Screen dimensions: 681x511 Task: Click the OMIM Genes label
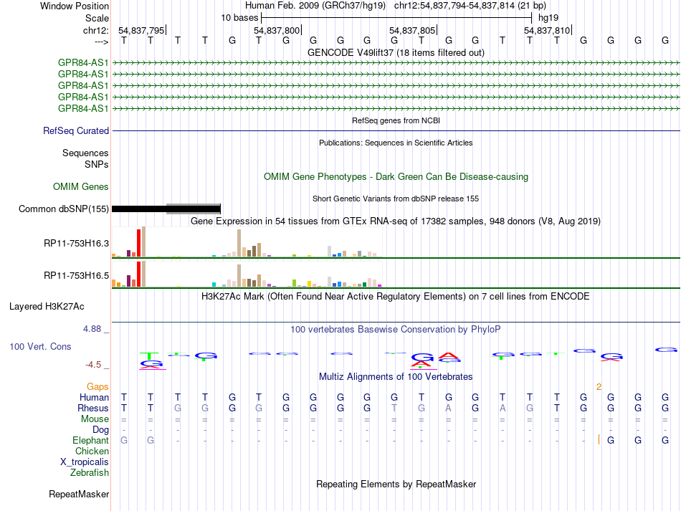pyautogui.click(x=81, y=186)
